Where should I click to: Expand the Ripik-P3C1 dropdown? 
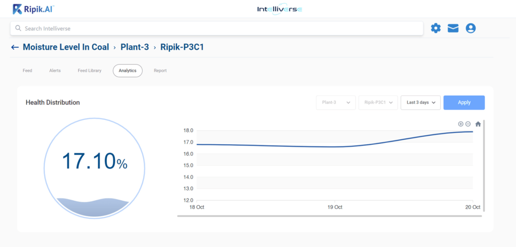(x=378, y=103)
